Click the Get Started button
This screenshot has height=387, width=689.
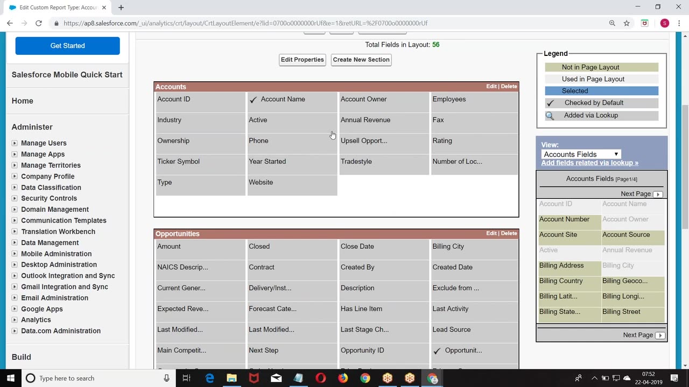click(67, 46)
